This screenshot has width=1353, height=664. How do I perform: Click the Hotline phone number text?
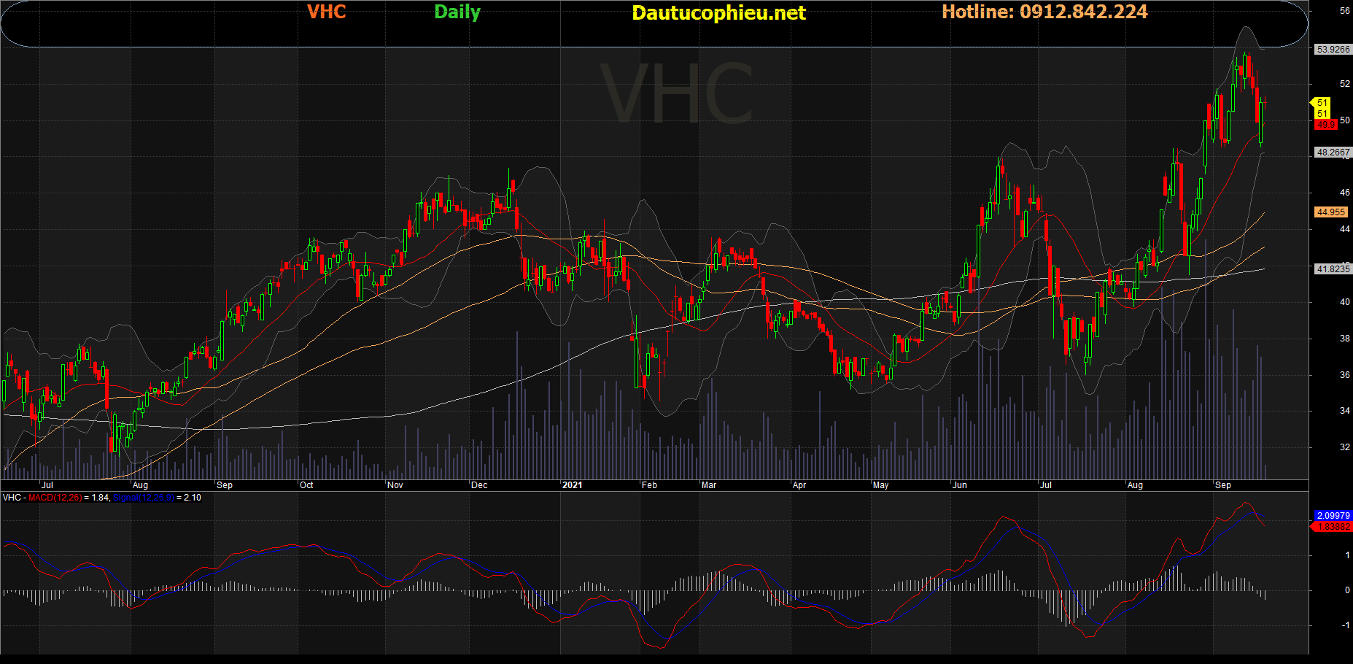click(1044, 12)
